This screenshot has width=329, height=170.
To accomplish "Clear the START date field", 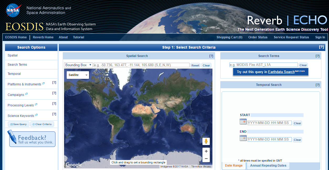I will 297,123.
